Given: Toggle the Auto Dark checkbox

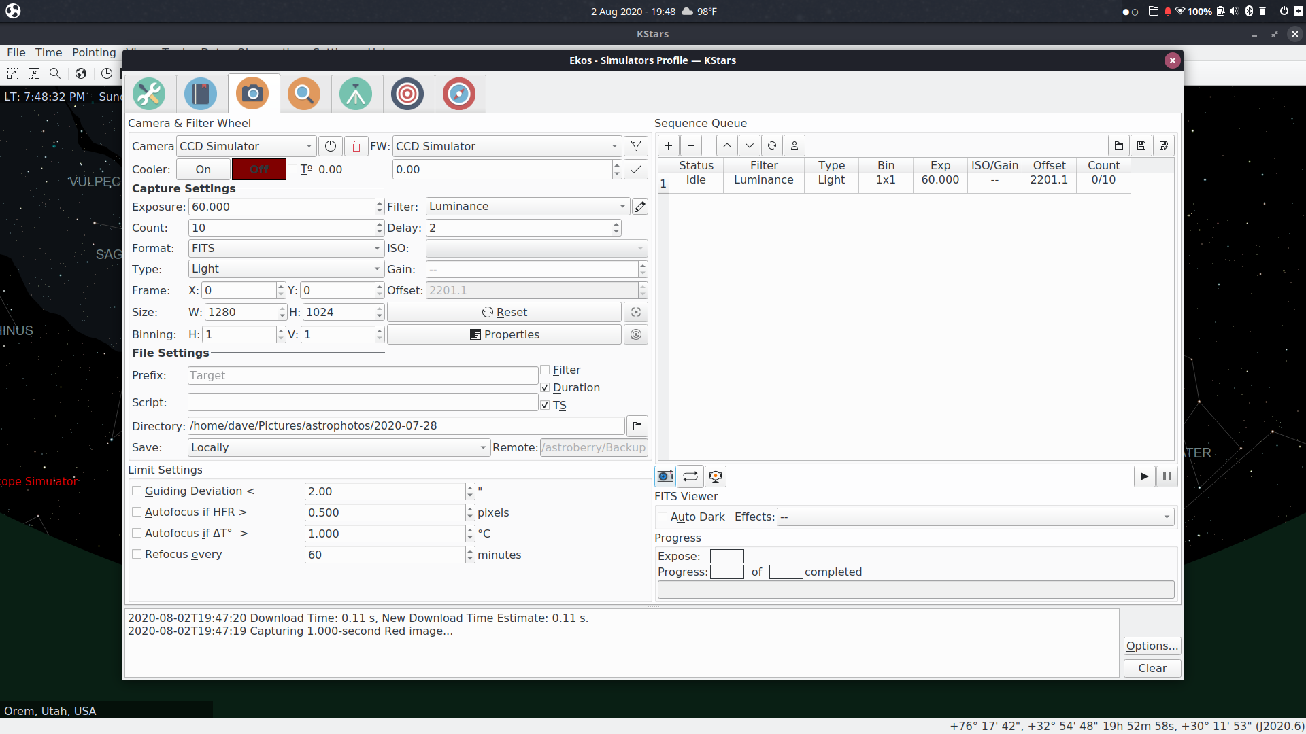Looking at the screenshot, I should click(x=663, y=517).
